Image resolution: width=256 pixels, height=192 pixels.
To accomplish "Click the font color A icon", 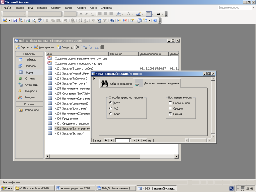I will [x=129, y=14].
